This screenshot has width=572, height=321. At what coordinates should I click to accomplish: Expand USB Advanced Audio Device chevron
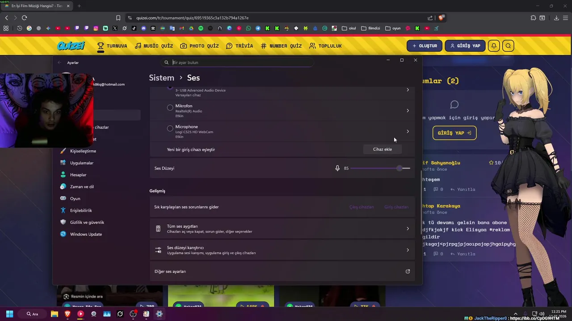pyautogui.click(x=408, y=90)
